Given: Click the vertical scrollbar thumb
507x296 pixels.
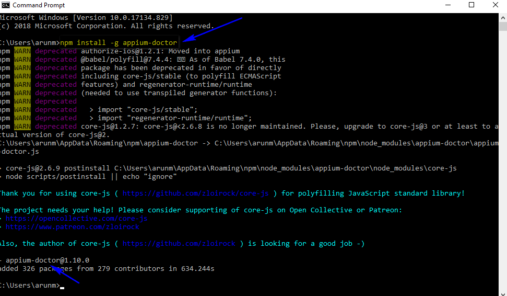Looking at the screenshot, I should coord(503,26).
